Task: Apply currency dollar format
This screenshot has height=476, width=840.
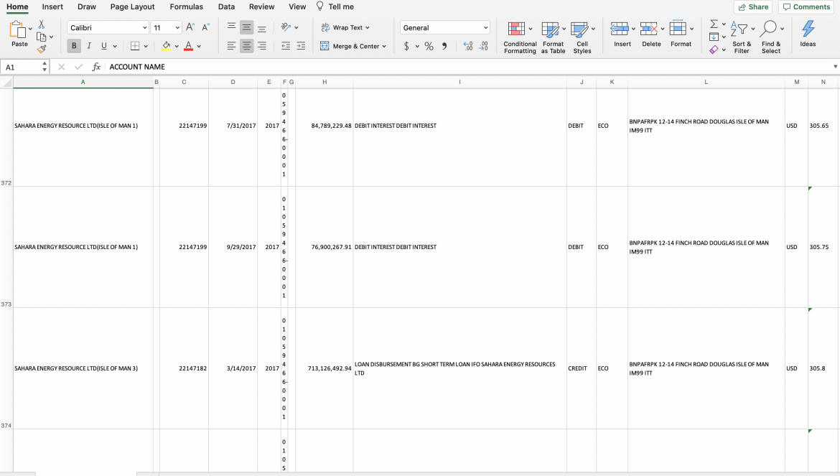Action: tap(406, 46)
